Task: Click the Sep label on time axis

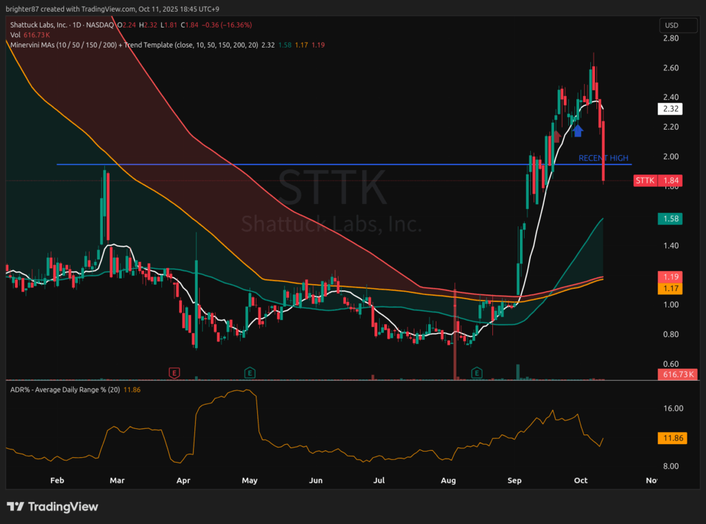Action: pos(514,480)
